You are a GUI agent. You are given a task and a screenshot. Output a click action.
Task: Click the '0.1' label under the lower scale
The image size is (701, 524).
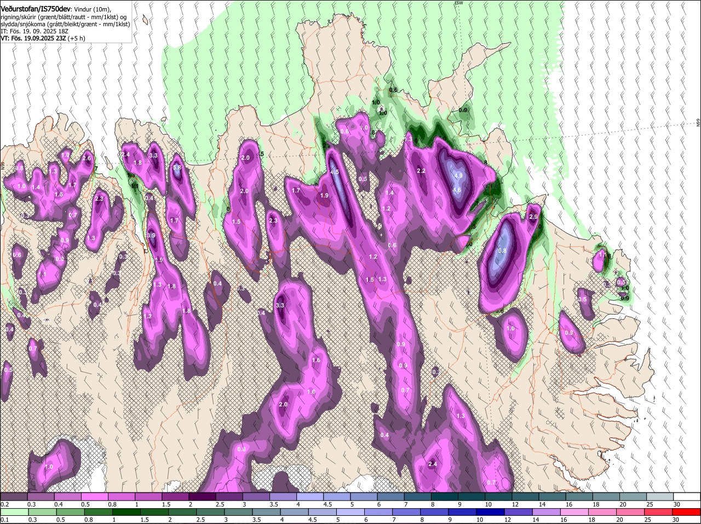4,520
